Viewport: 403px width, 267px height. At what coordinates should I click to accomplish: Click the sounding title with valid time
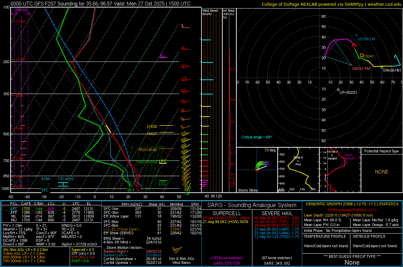[100, 4]
